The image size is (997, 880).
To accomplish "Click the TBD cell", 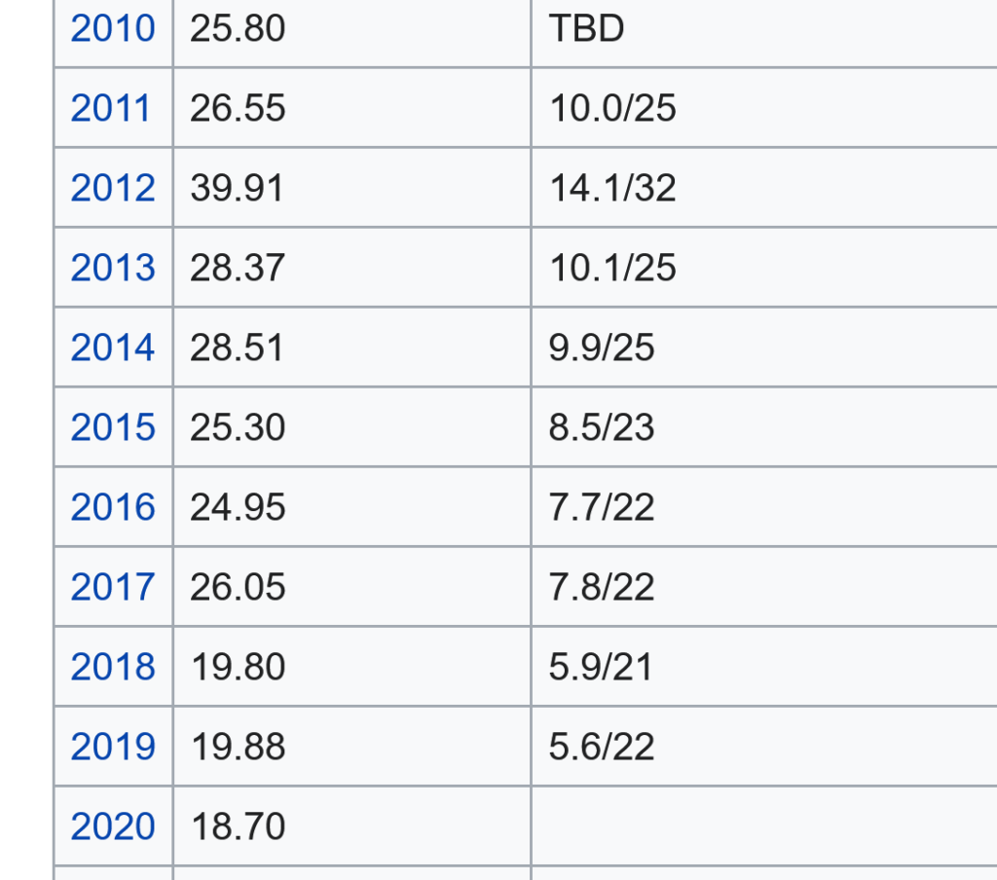I will 586,29.
